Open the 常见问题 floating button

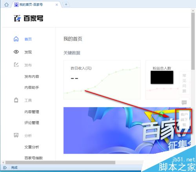(184, 83)
